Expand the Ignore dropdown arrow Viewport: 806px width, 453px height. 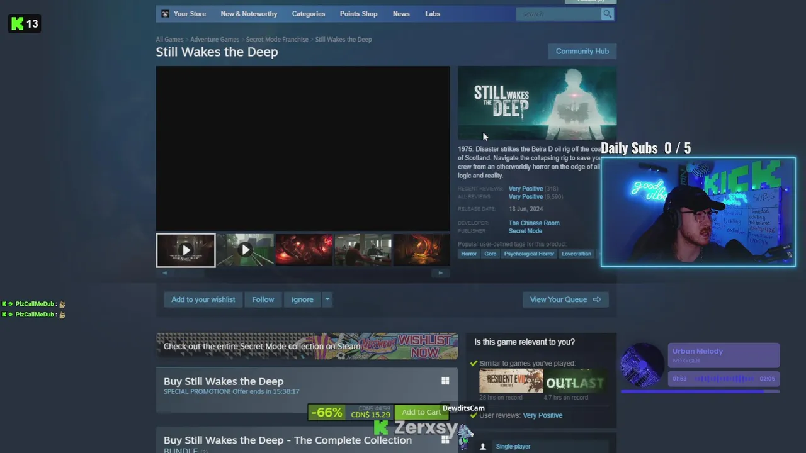pos(327,299)
